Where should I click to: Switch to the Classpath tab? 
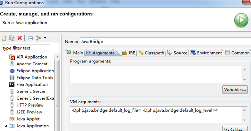pos(151,53)
